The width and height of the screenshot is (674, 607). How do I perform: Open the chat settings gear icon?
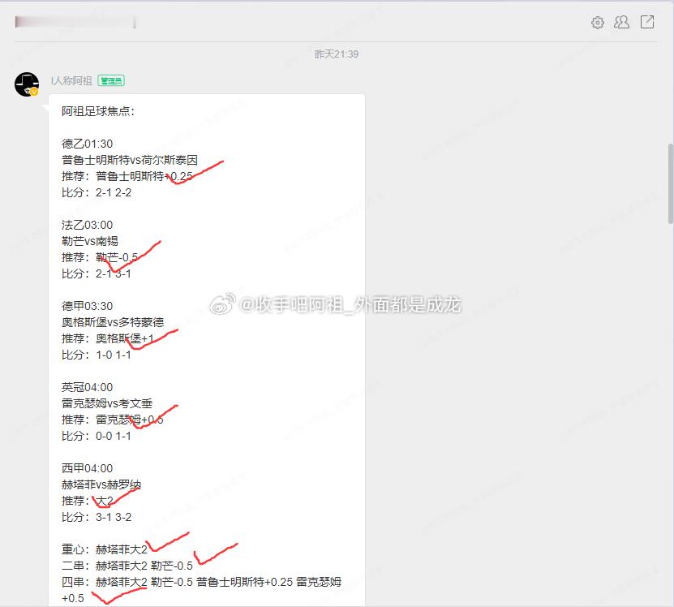point(597,23)
